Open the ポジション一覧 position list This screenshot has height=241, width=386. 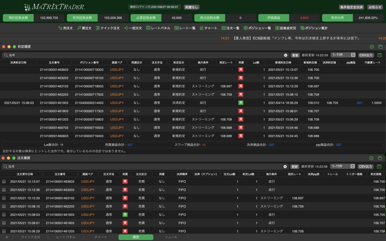click(257, 28)
